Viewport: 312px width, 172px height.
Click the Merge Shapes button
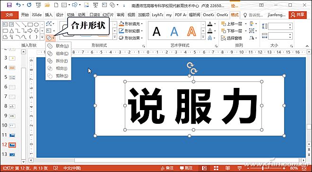tap(50, 38)
